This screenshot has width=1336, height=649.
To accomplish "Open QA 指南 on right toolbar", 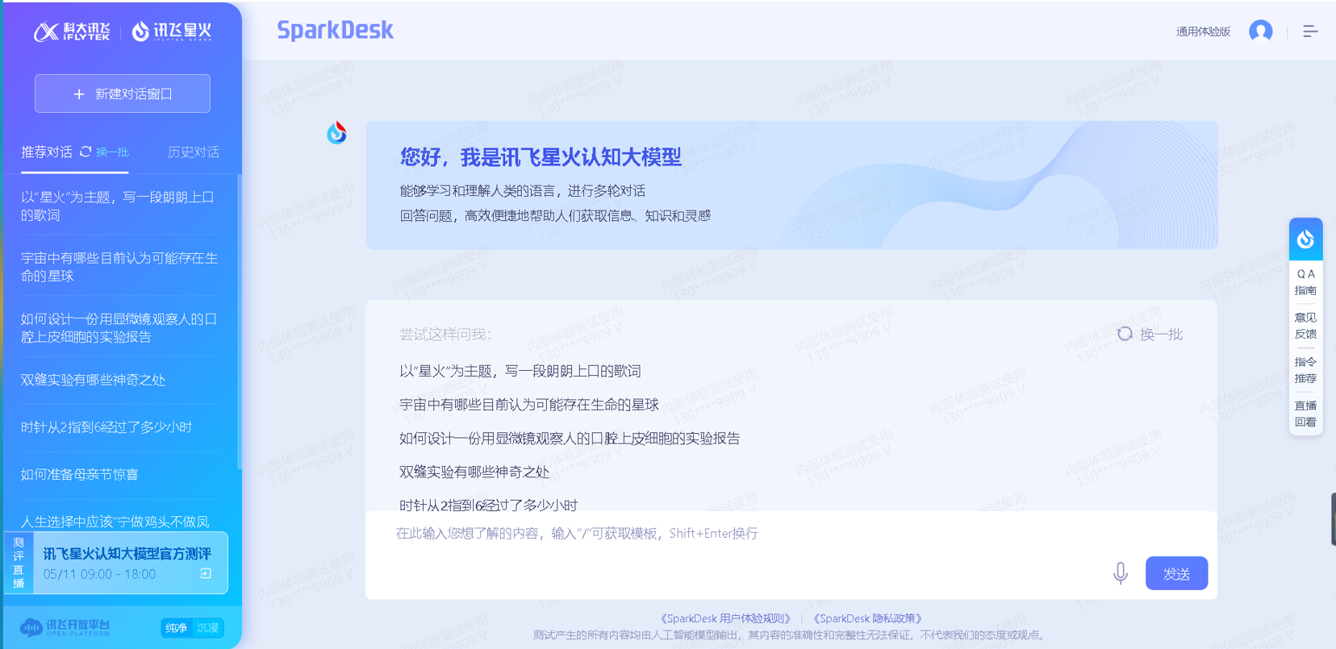I will click(1305, 282).
